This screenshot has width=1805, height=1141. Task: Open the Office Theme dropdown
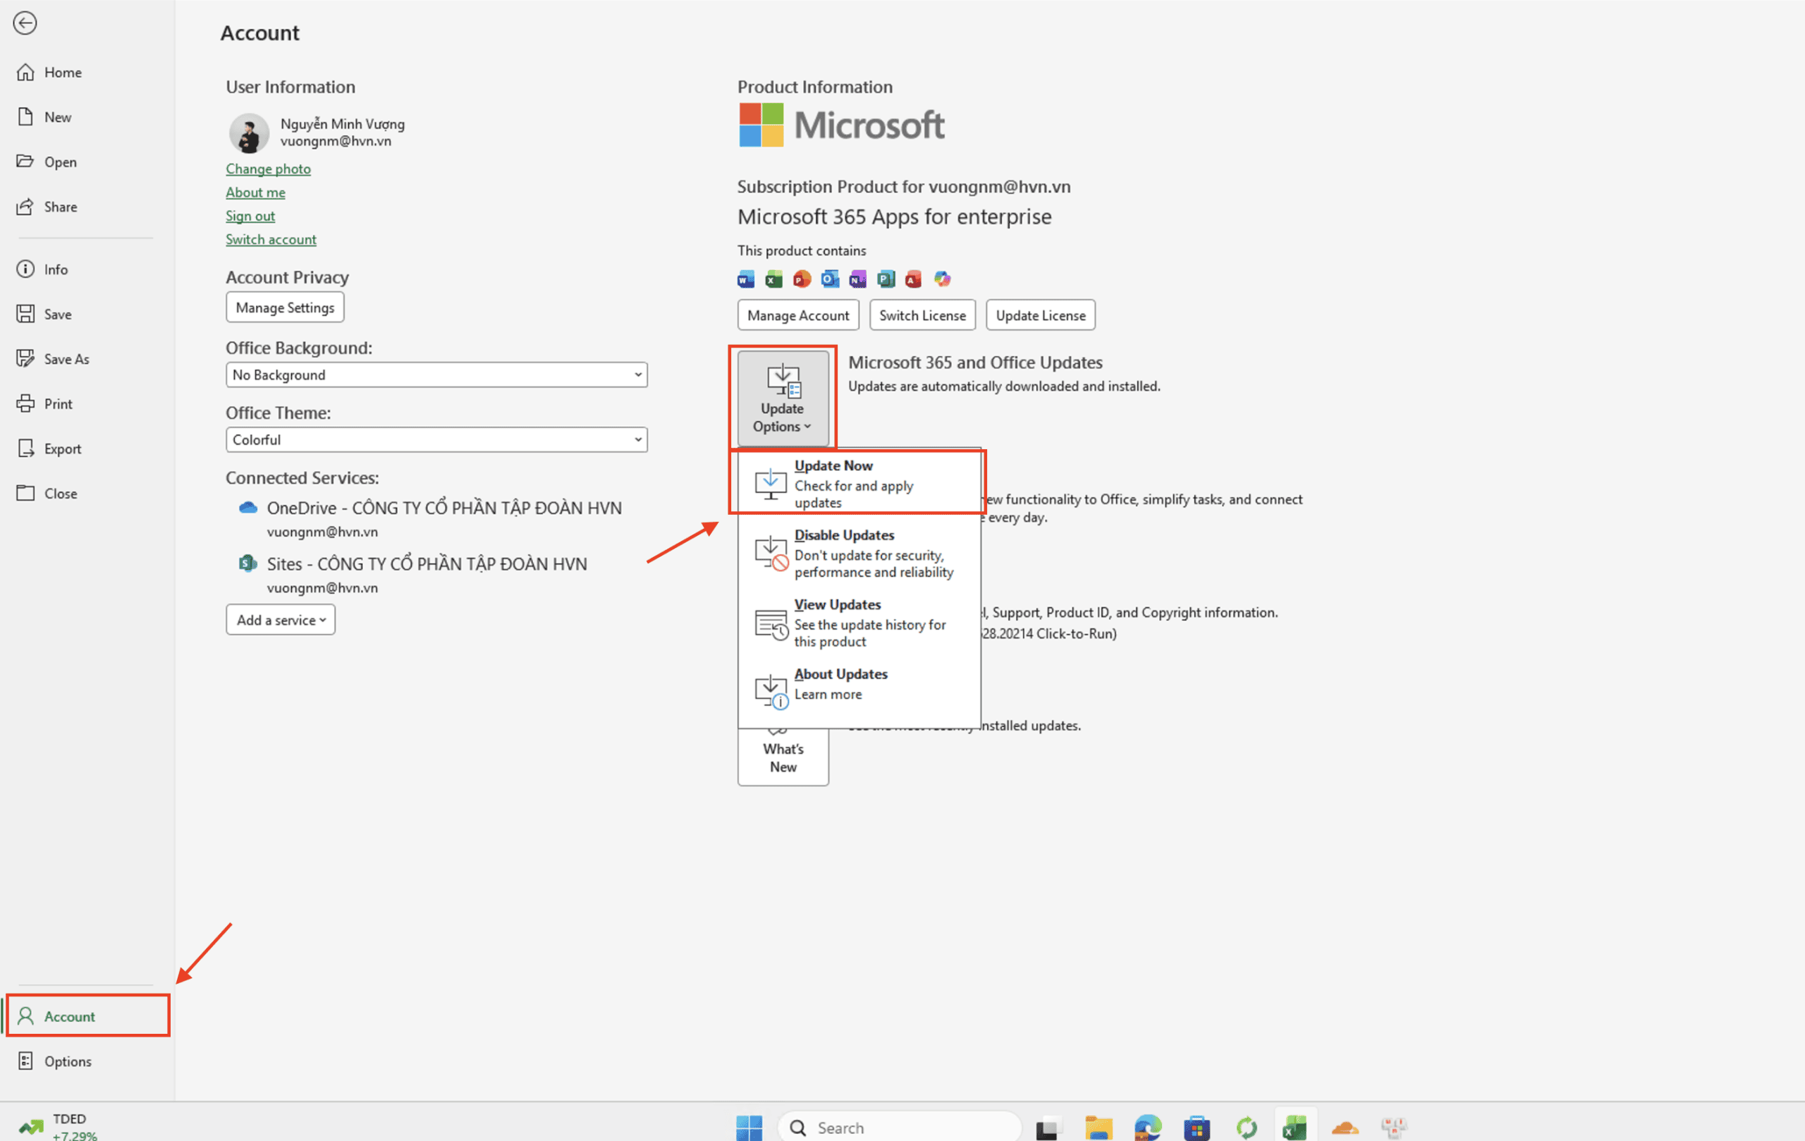tap(436, 440)
